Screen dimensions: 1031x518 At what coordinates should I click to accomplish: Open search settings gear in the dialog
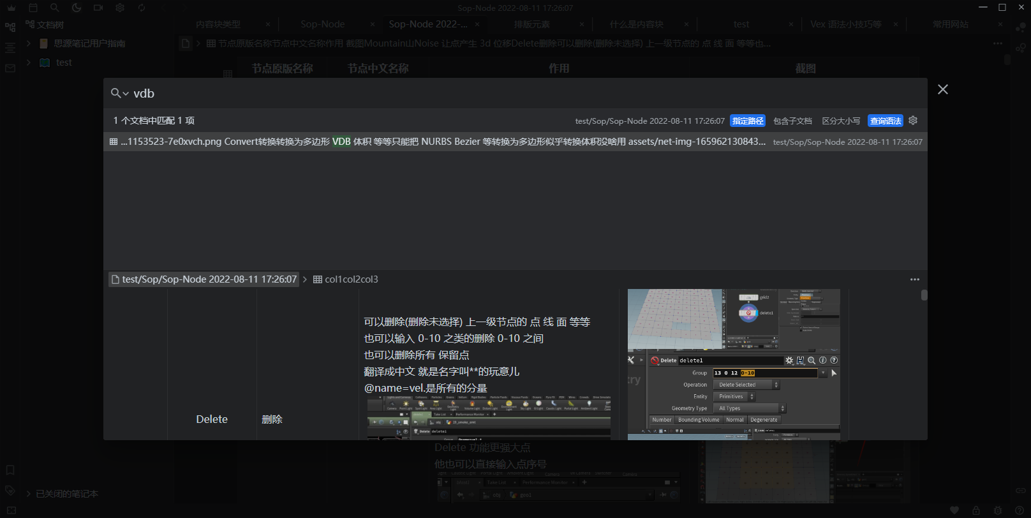(x=913, y=121)
